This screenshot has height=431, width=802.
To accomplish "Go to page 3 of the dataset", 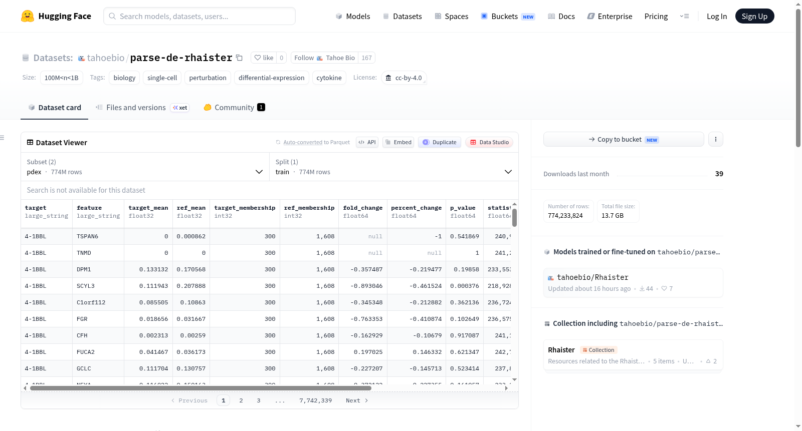I will click(x=259, y=400).
